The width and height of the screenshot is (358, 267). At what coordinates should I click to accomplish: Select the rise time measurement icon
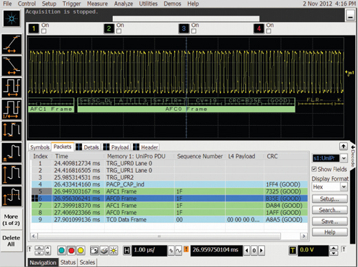point(12,44)
